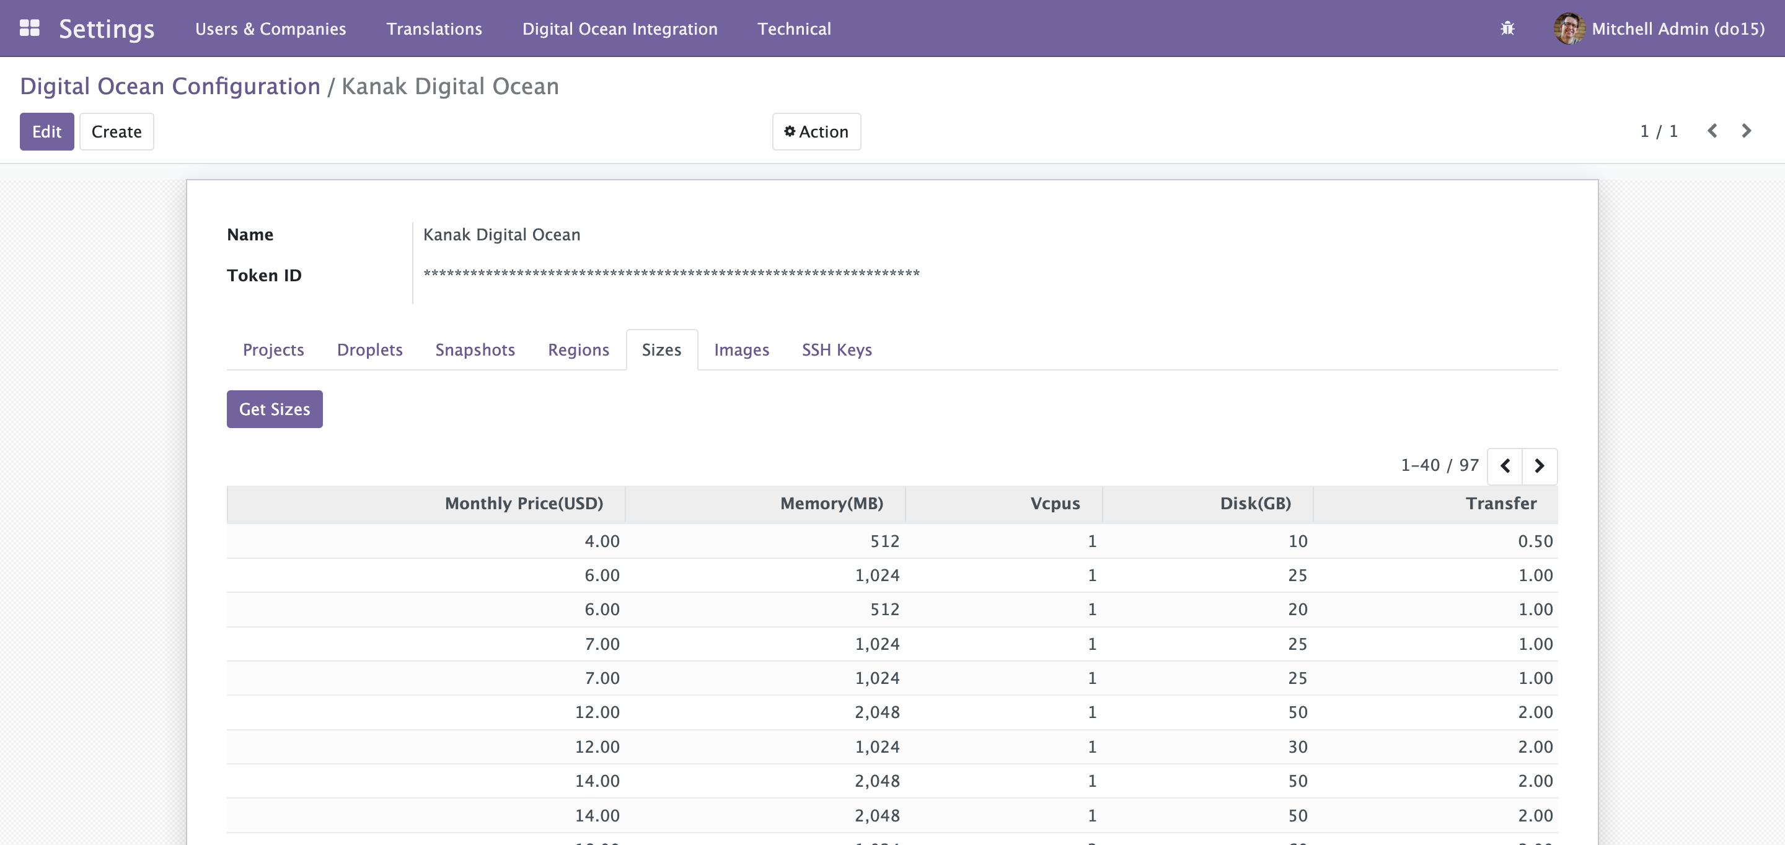Expand Users & Companies menu
The height and width of the screenshot is (845, 1785).
[270, 28]
